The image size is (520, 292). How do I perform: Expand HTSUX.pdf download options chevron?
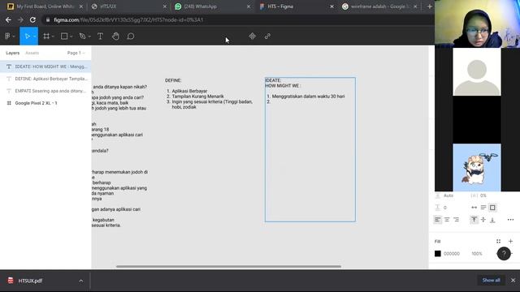(x=81, y=281)
